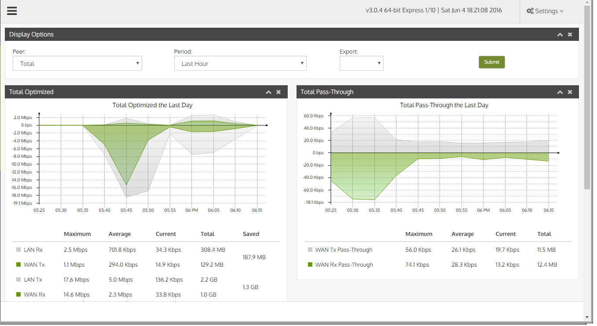Click the WAN Tx Pass-Through legend marker
The image size is (597, 326).
click(x=310, y=250)
